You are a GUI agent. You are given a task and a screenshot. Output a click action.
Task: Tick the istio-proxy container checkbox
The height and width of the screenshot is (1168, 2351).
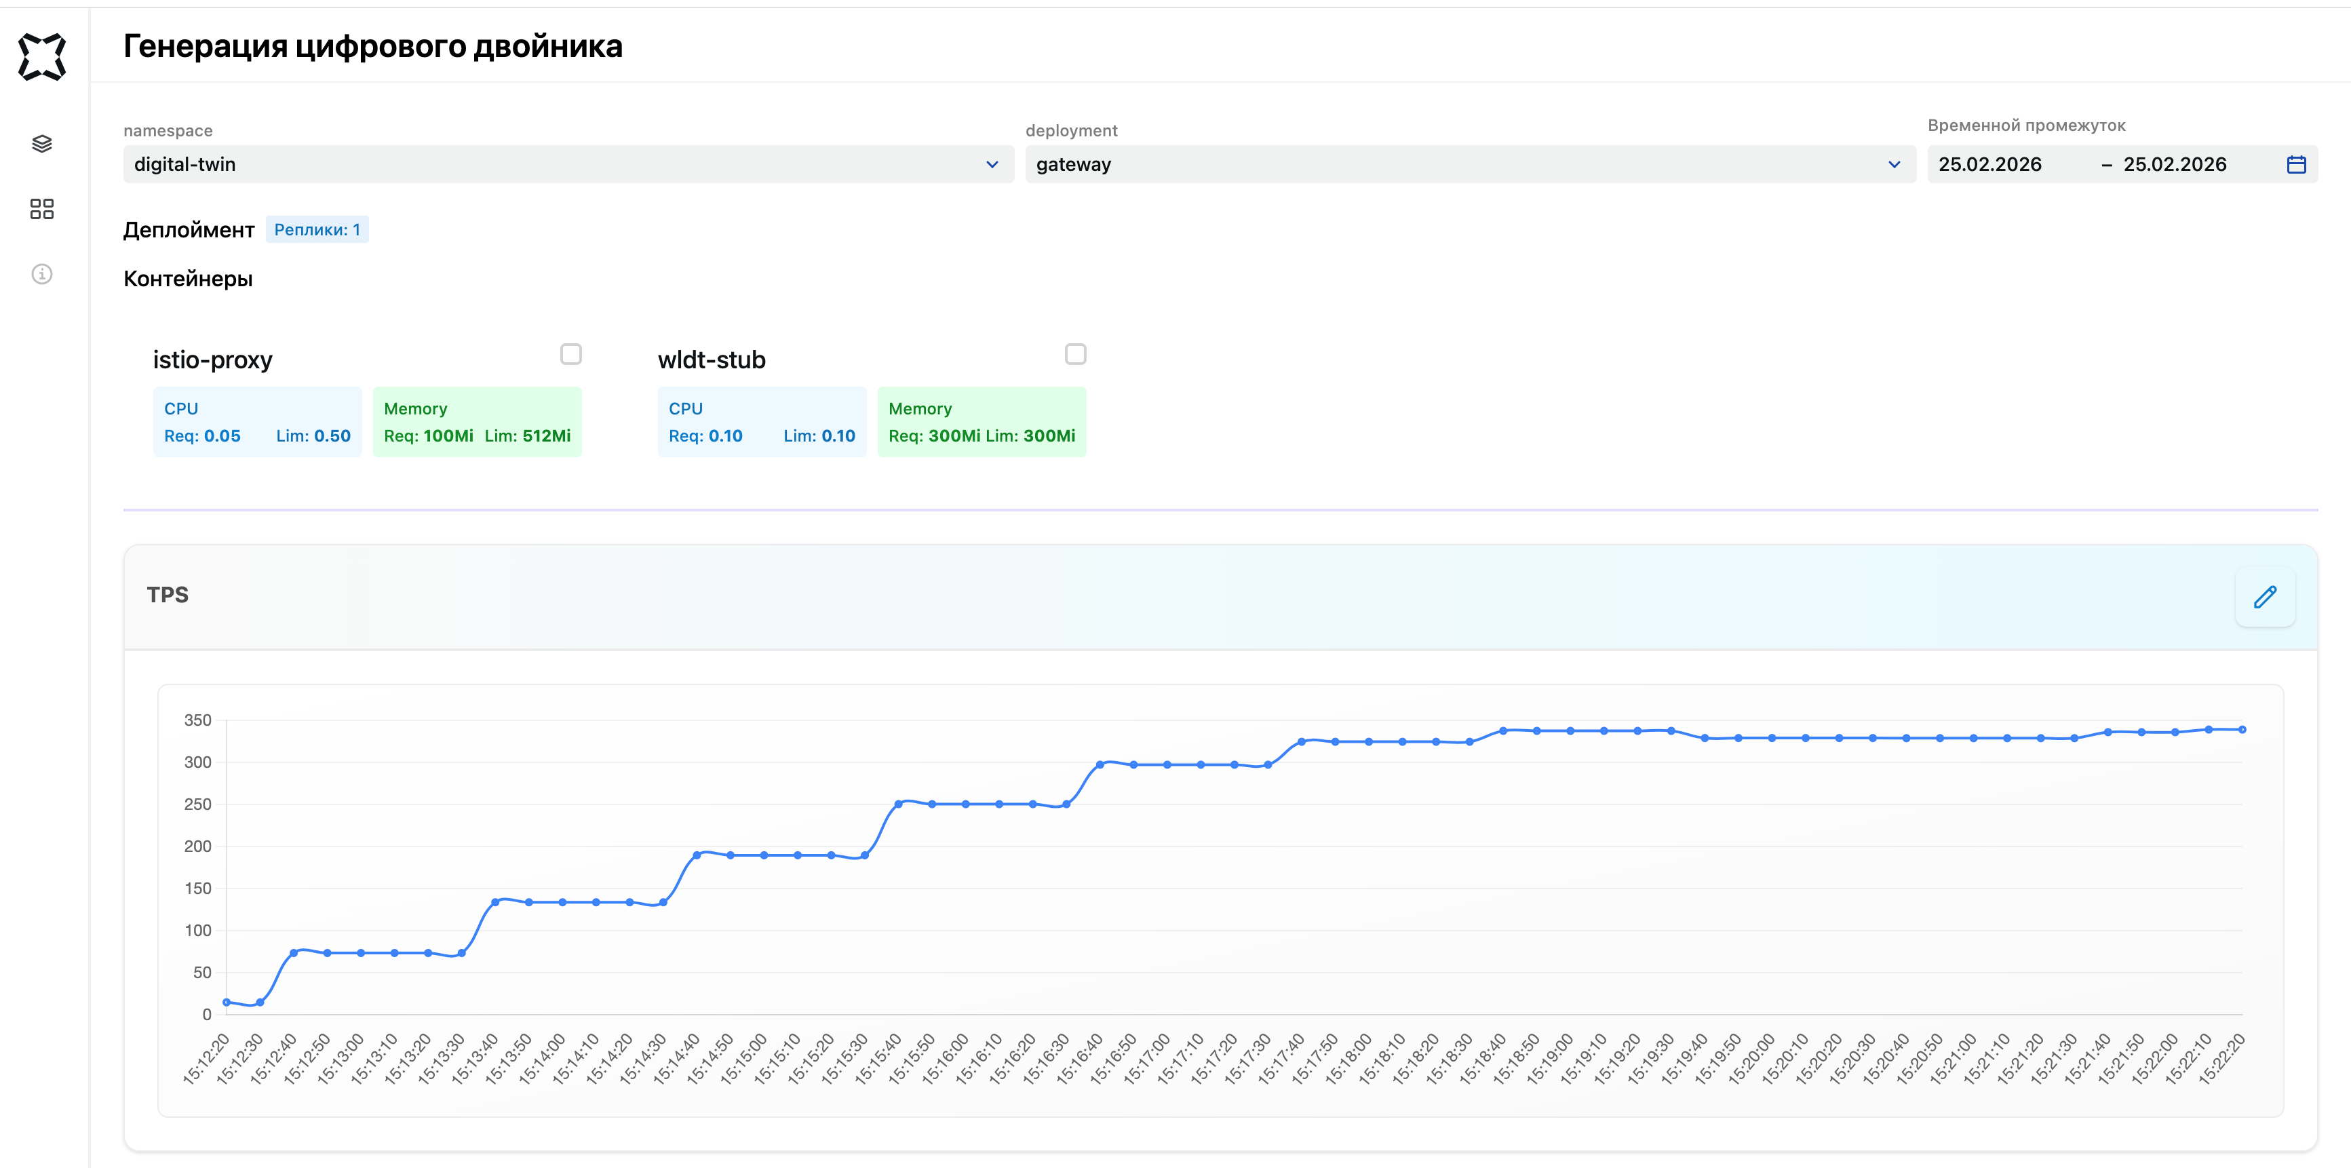[570, 354]
